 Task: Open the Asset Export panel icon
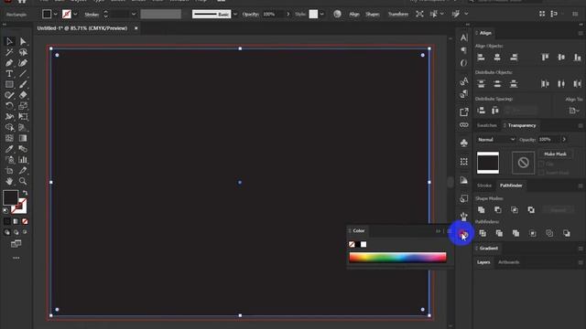point(464,111)
